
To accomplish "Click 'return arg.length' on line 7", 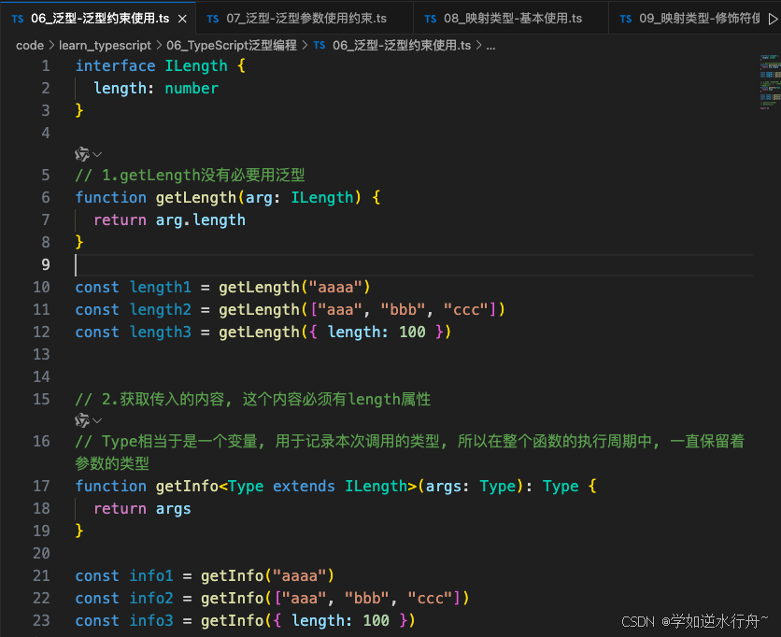I will [169, 220].
